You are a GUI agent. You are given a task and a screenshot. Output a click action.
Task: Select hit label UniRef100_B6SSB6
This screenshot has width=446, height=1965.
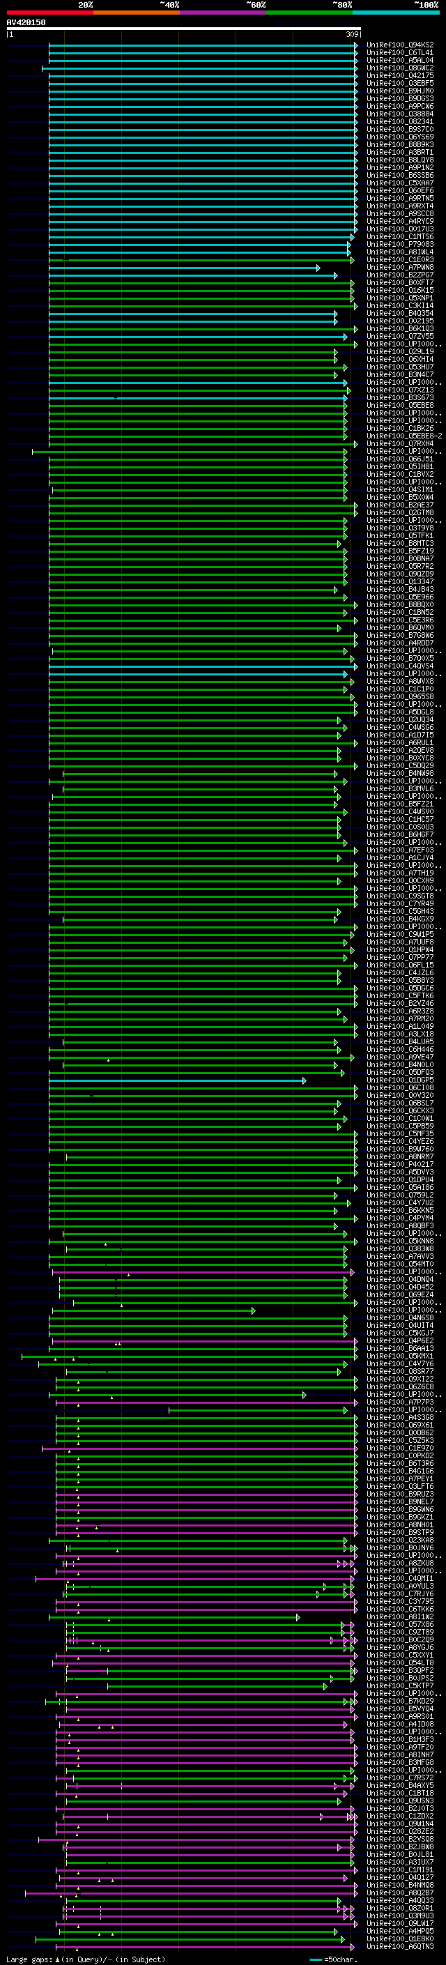[x=400, y=176]
